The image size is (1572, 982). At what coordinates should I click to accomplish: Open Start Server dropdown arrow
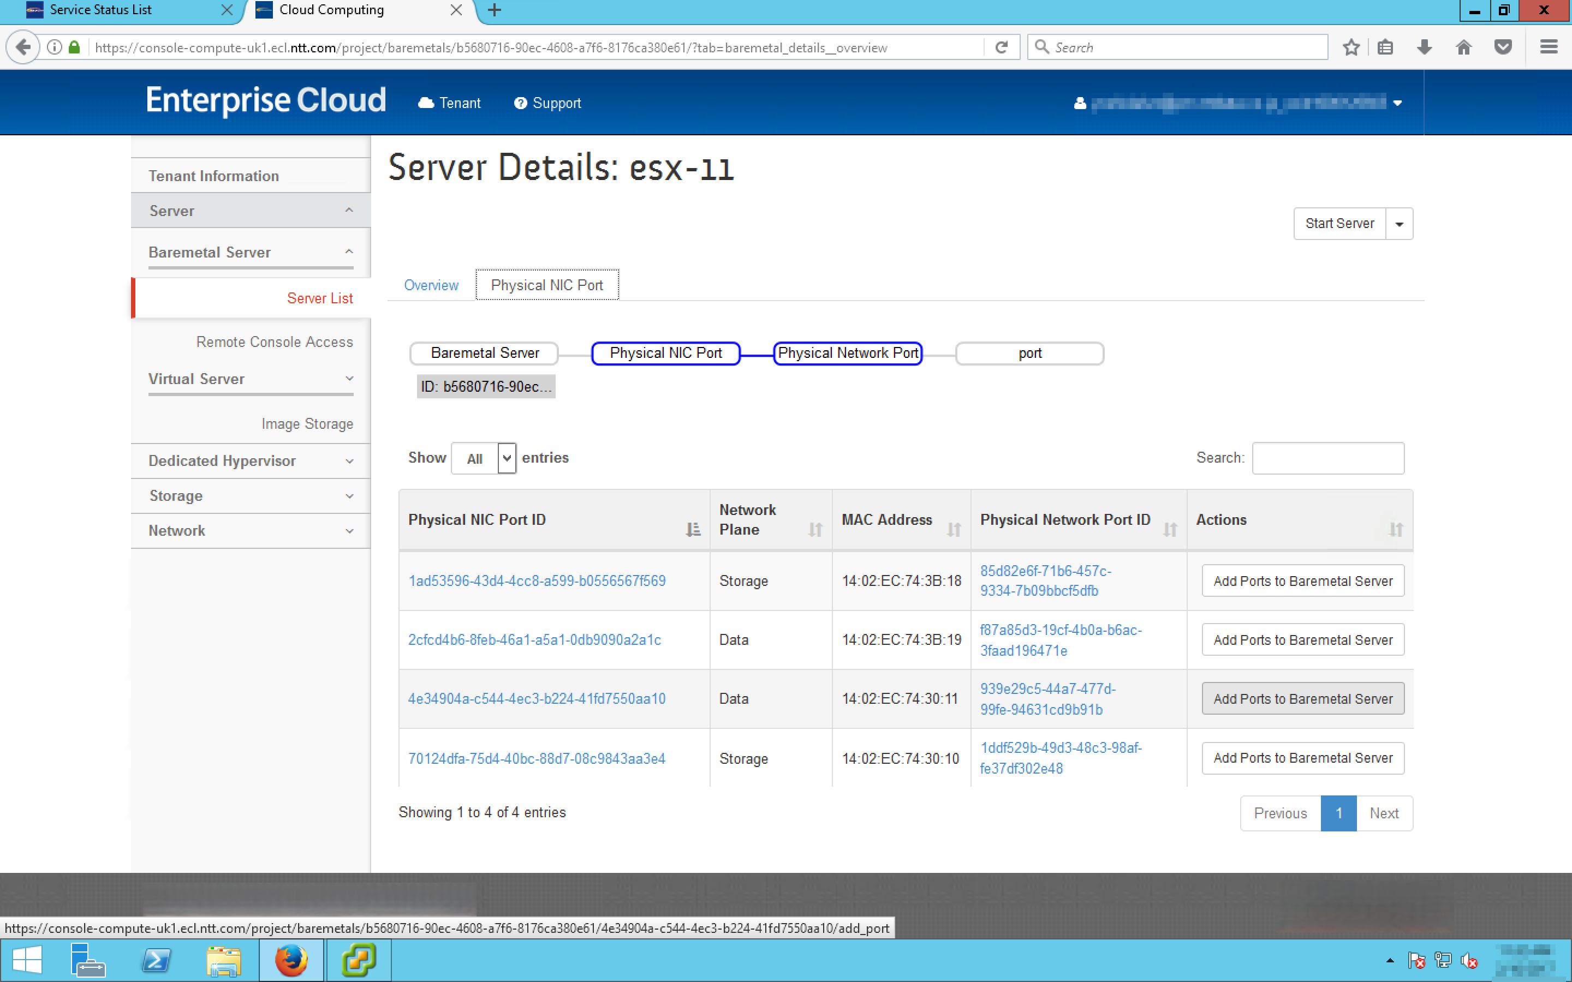[x=1399, y=224]
